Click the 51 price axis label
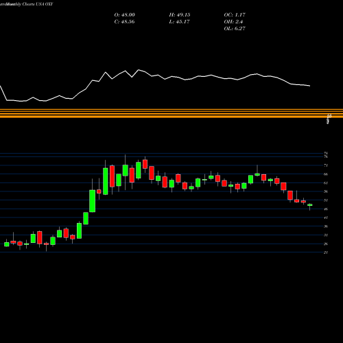343x343 pixels. [x=326, y=200]
